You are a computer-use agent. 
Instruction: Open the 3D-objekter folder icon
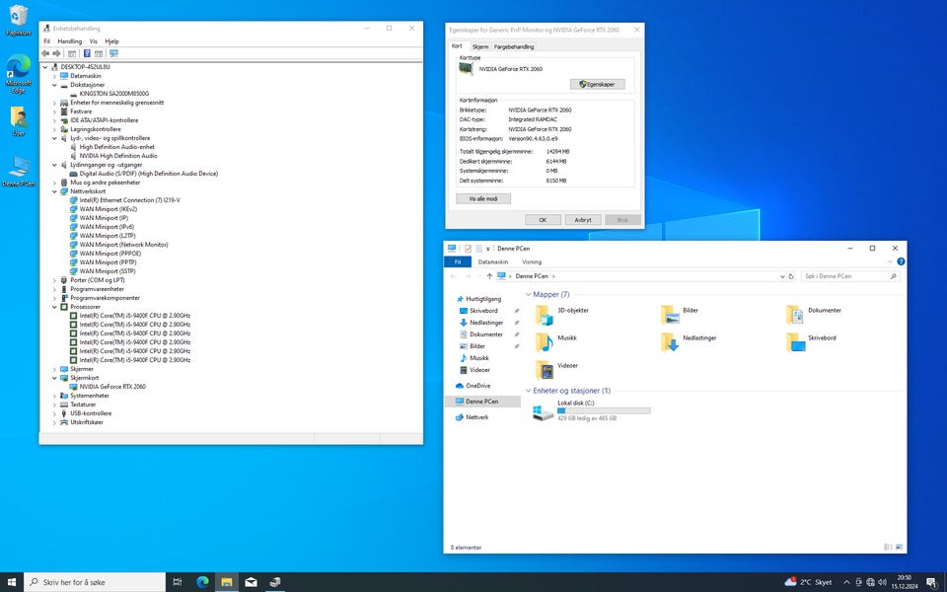coord(545,314)
